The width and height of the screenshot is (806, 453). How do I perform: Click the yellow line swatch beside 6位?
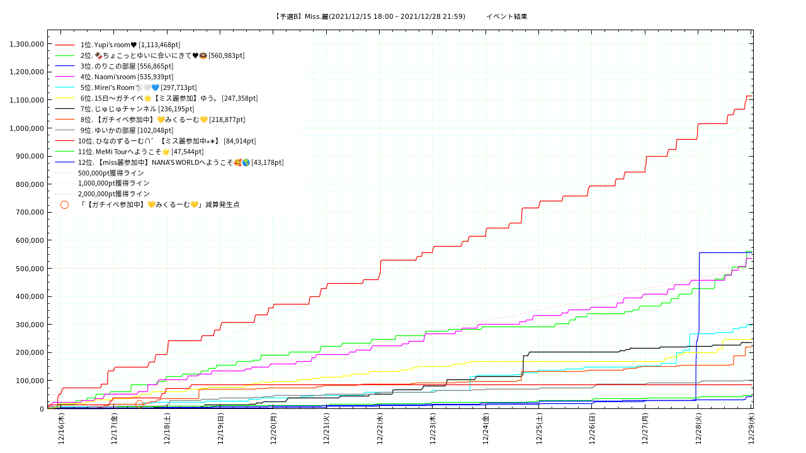pos(65,98)
